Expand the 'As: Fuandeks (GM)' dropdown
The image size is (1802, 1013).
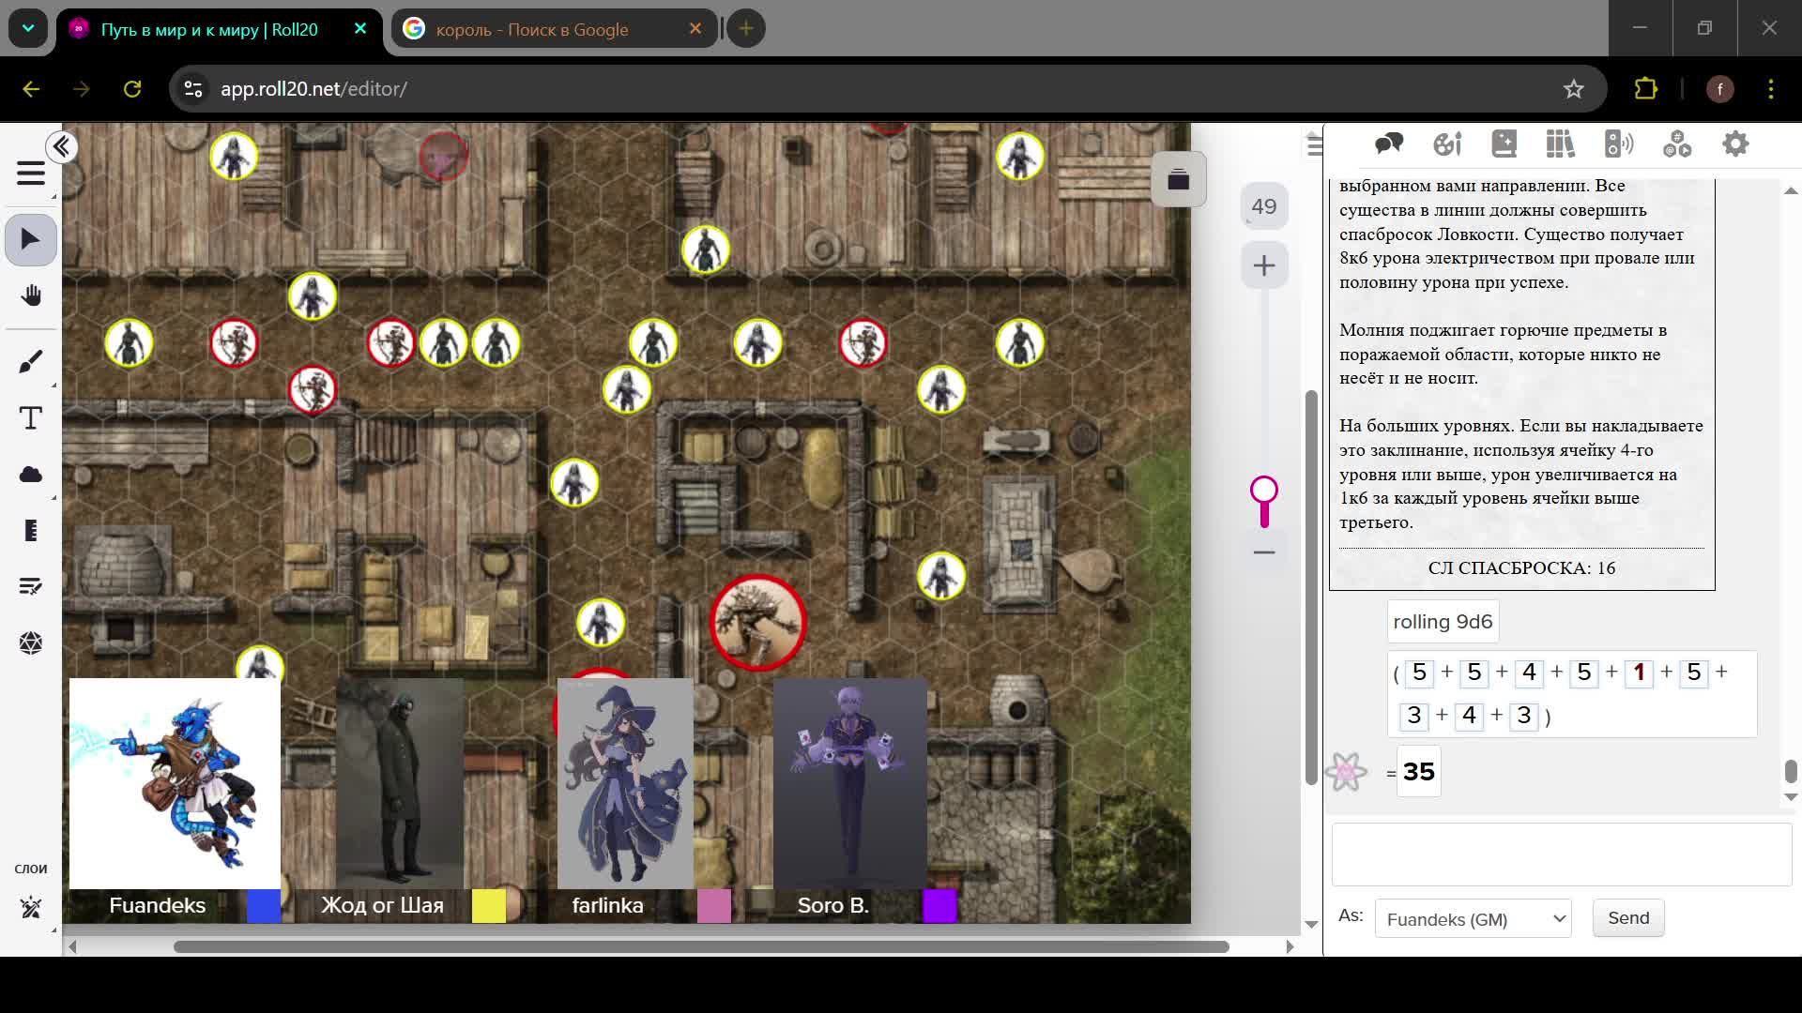point(1473,919)
